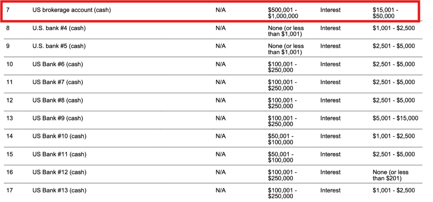Image resolution: width=433 pixels, height=202 pixels.
Task: Click the US Bank #13 (cash) entry
Action: (x=59, y=190)
